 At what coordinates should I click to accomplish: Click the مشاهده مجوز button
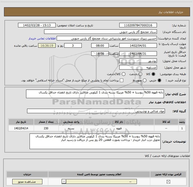27,181
